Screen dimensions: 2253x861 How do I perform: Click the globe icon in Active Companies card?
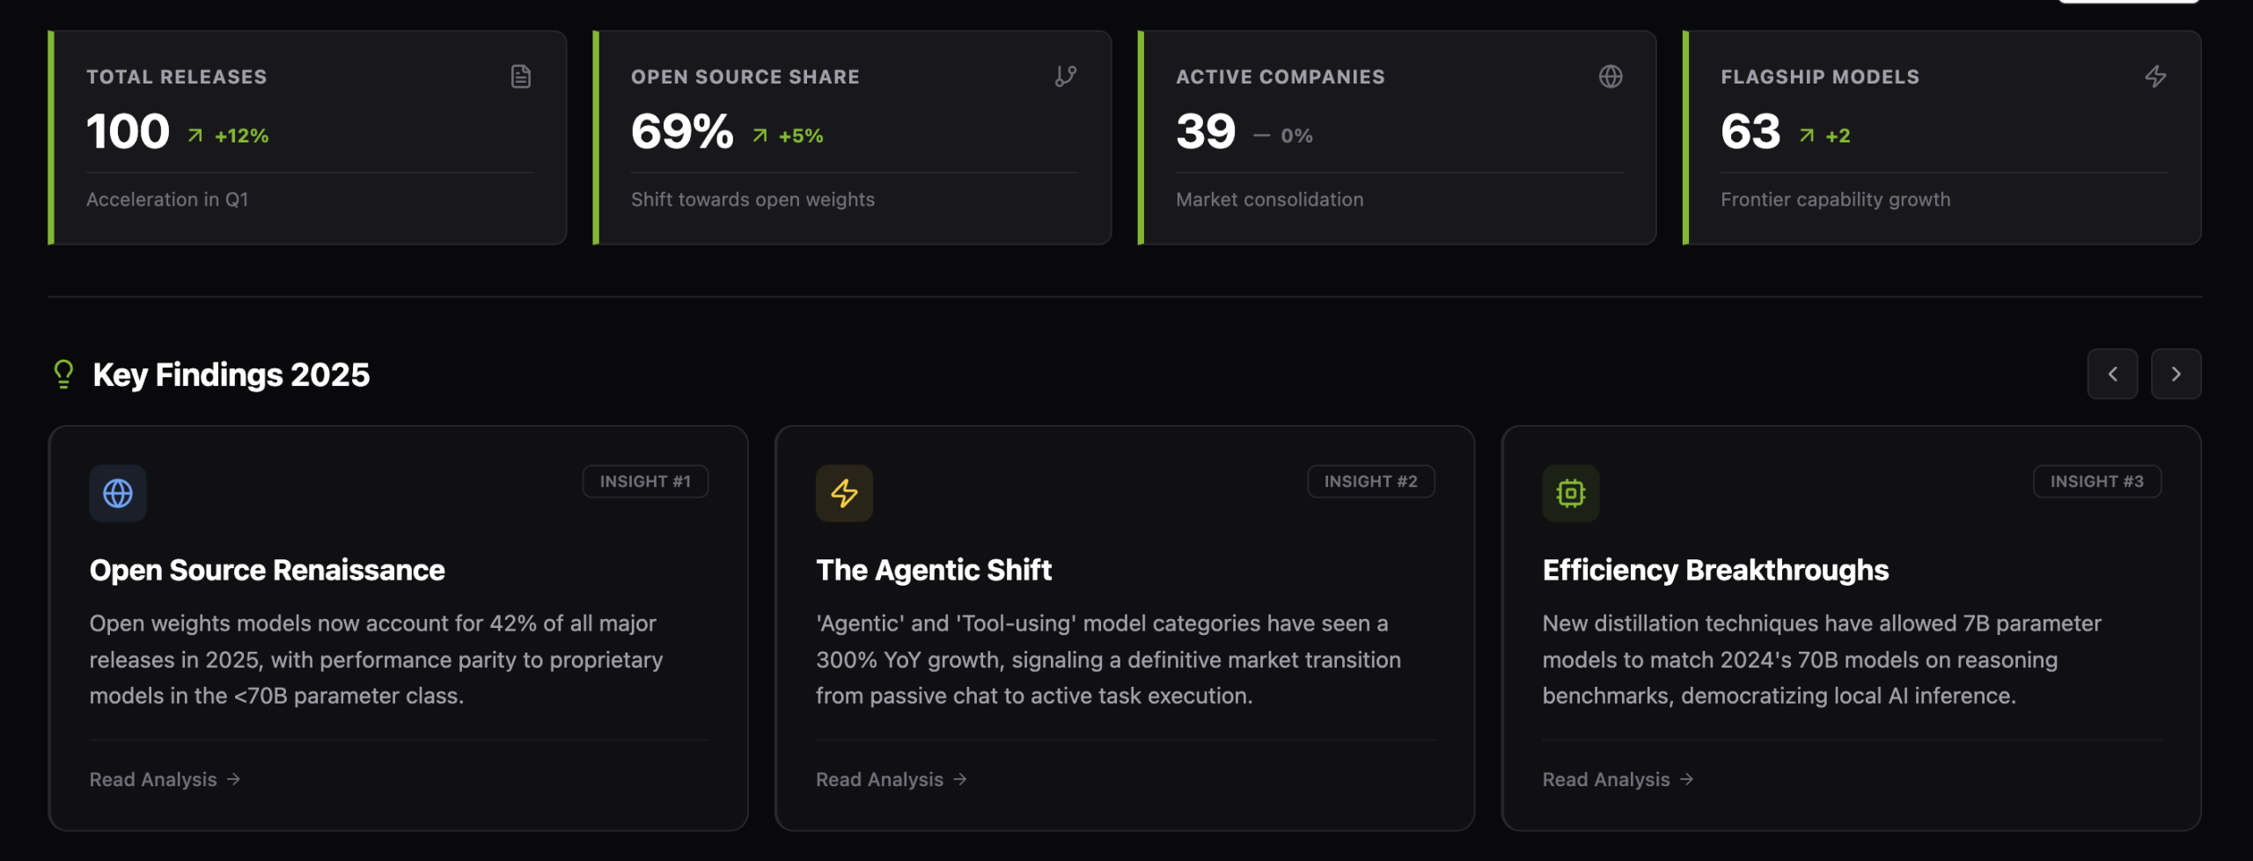(1611, 77)
